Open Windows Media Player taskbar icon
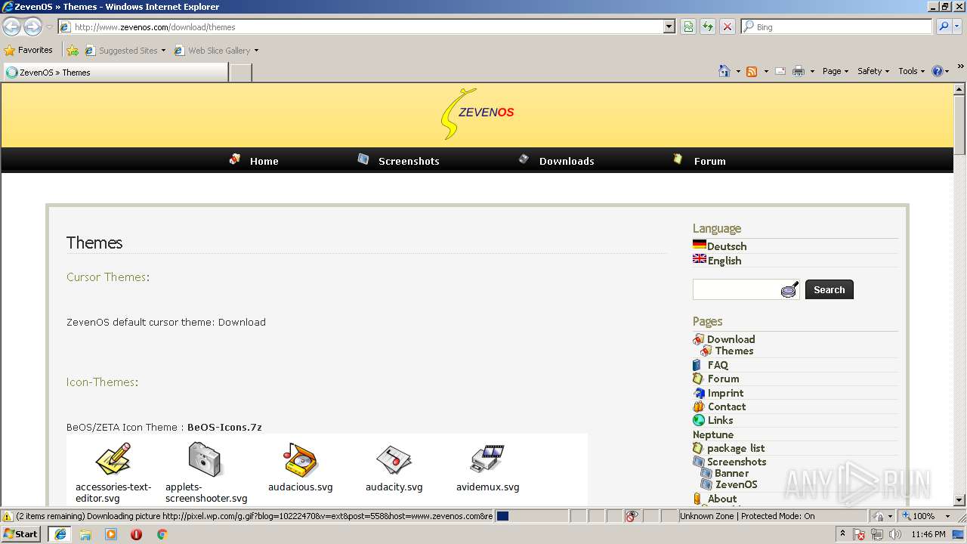This screenshot has height=544, width=967. (111, 534)
